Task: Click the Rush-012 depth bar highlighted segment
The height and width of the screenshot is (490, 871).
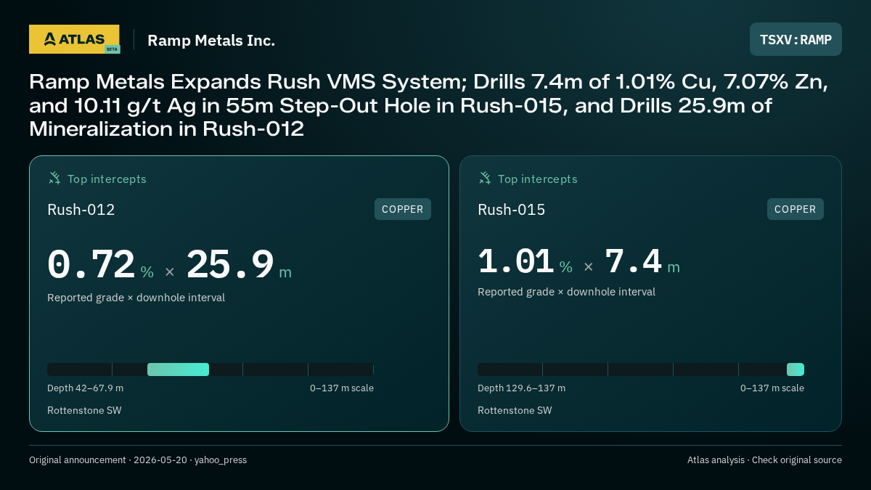Action: click(x=178, y=369)
